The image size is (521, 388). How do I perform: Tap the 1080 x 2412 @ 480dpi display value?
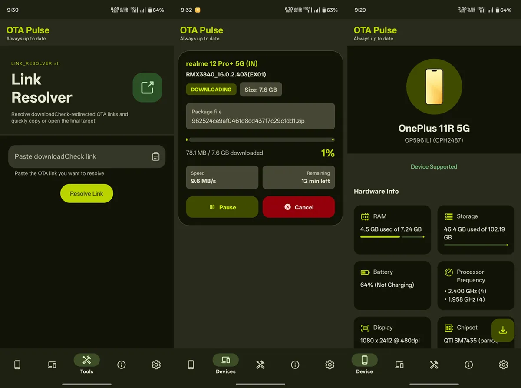coord(390,341)
